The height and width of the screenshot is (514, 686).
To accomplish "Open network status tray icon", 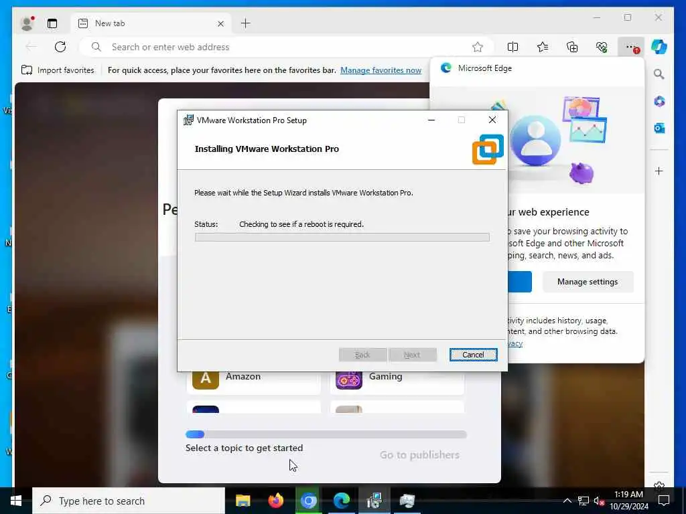I will click(584, 501).
